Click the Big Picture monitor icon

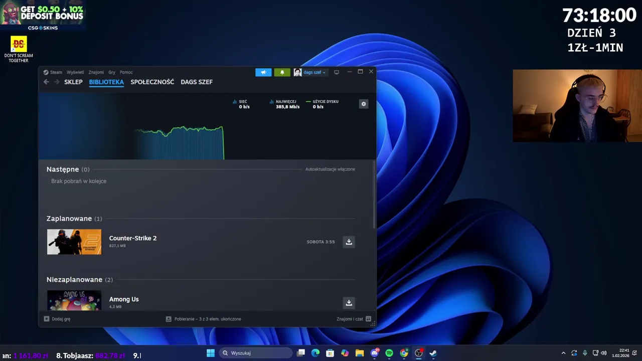337,72
